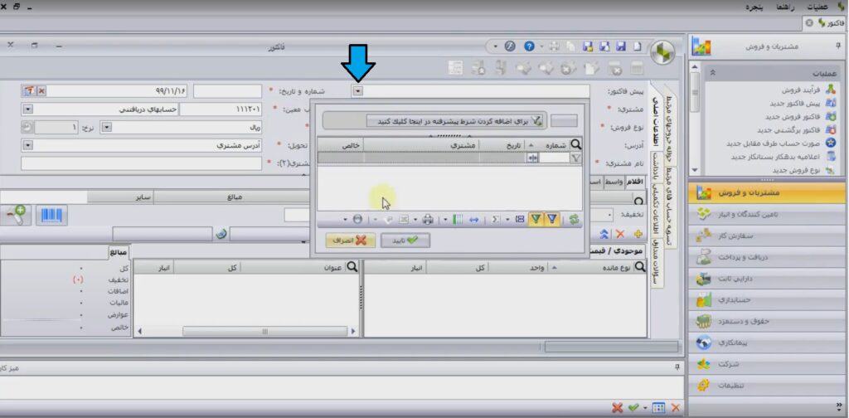Open صورت حساب طرف مقابل جدید
Viewport: 849px width, 418px height.
[782, 143]
